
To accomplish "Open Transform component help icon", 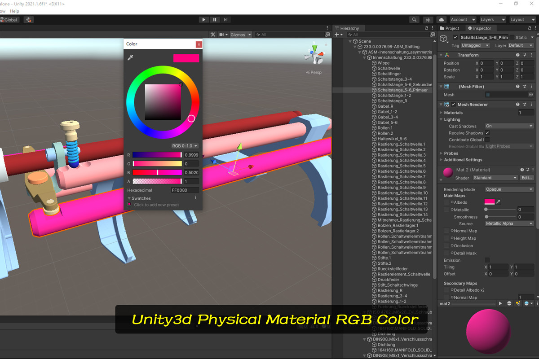I will [517, 55].
